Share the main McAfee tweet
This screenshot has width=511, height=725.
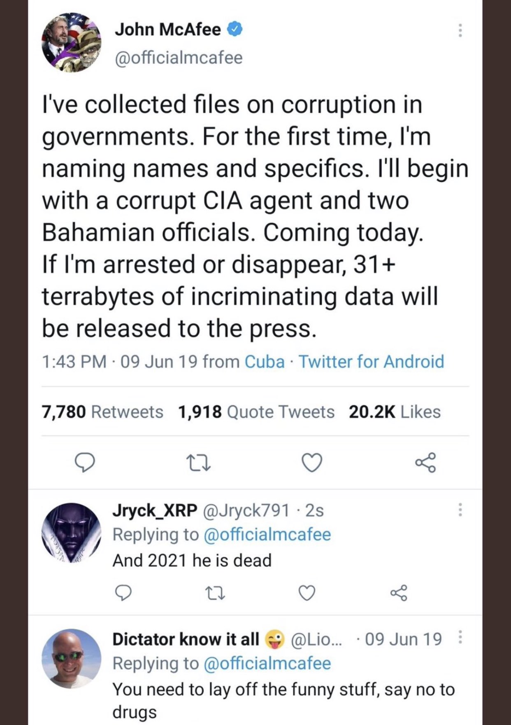pos(425,463)
